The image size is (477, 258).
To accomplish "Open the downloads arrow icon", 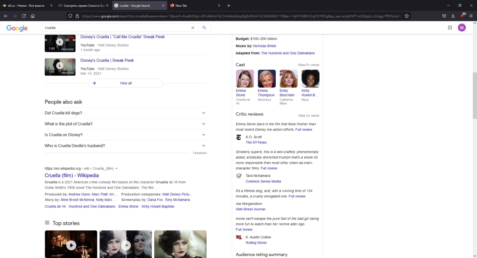I will (x=453, y=16).
